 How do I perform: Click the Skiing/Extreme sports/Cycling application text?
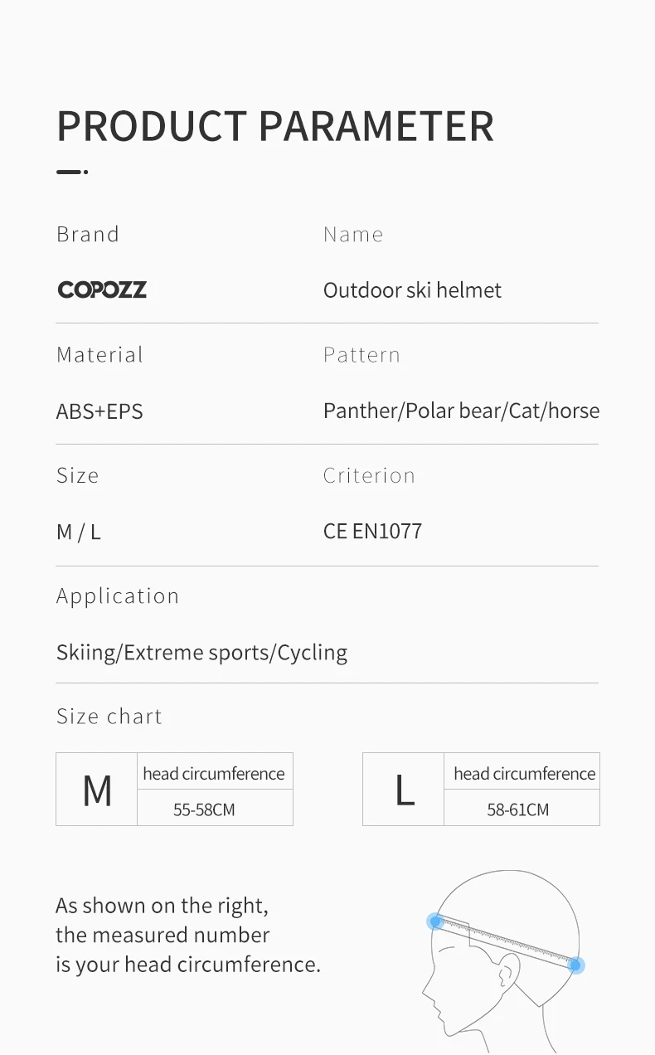(201, 653)
